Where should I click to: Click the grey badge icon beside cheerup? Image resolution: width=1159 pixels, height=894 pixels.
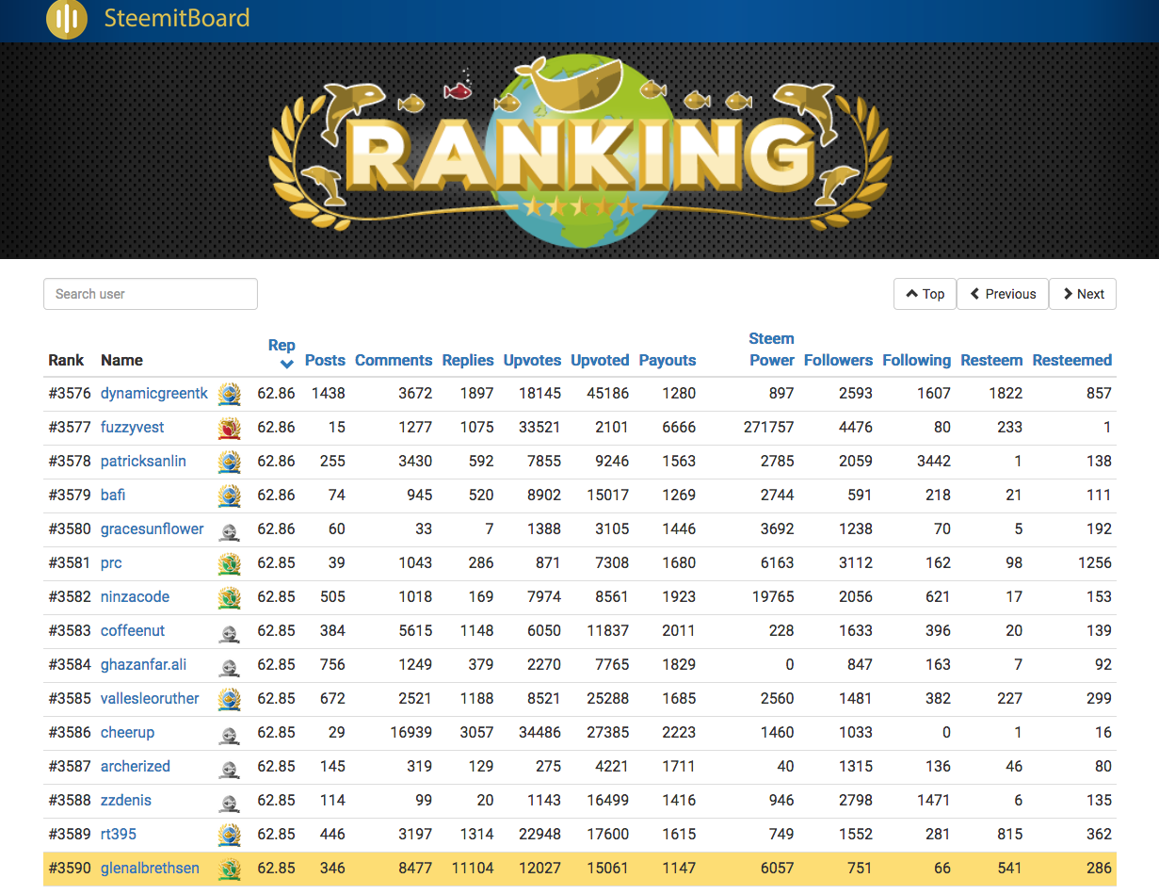tap(229, 735)
